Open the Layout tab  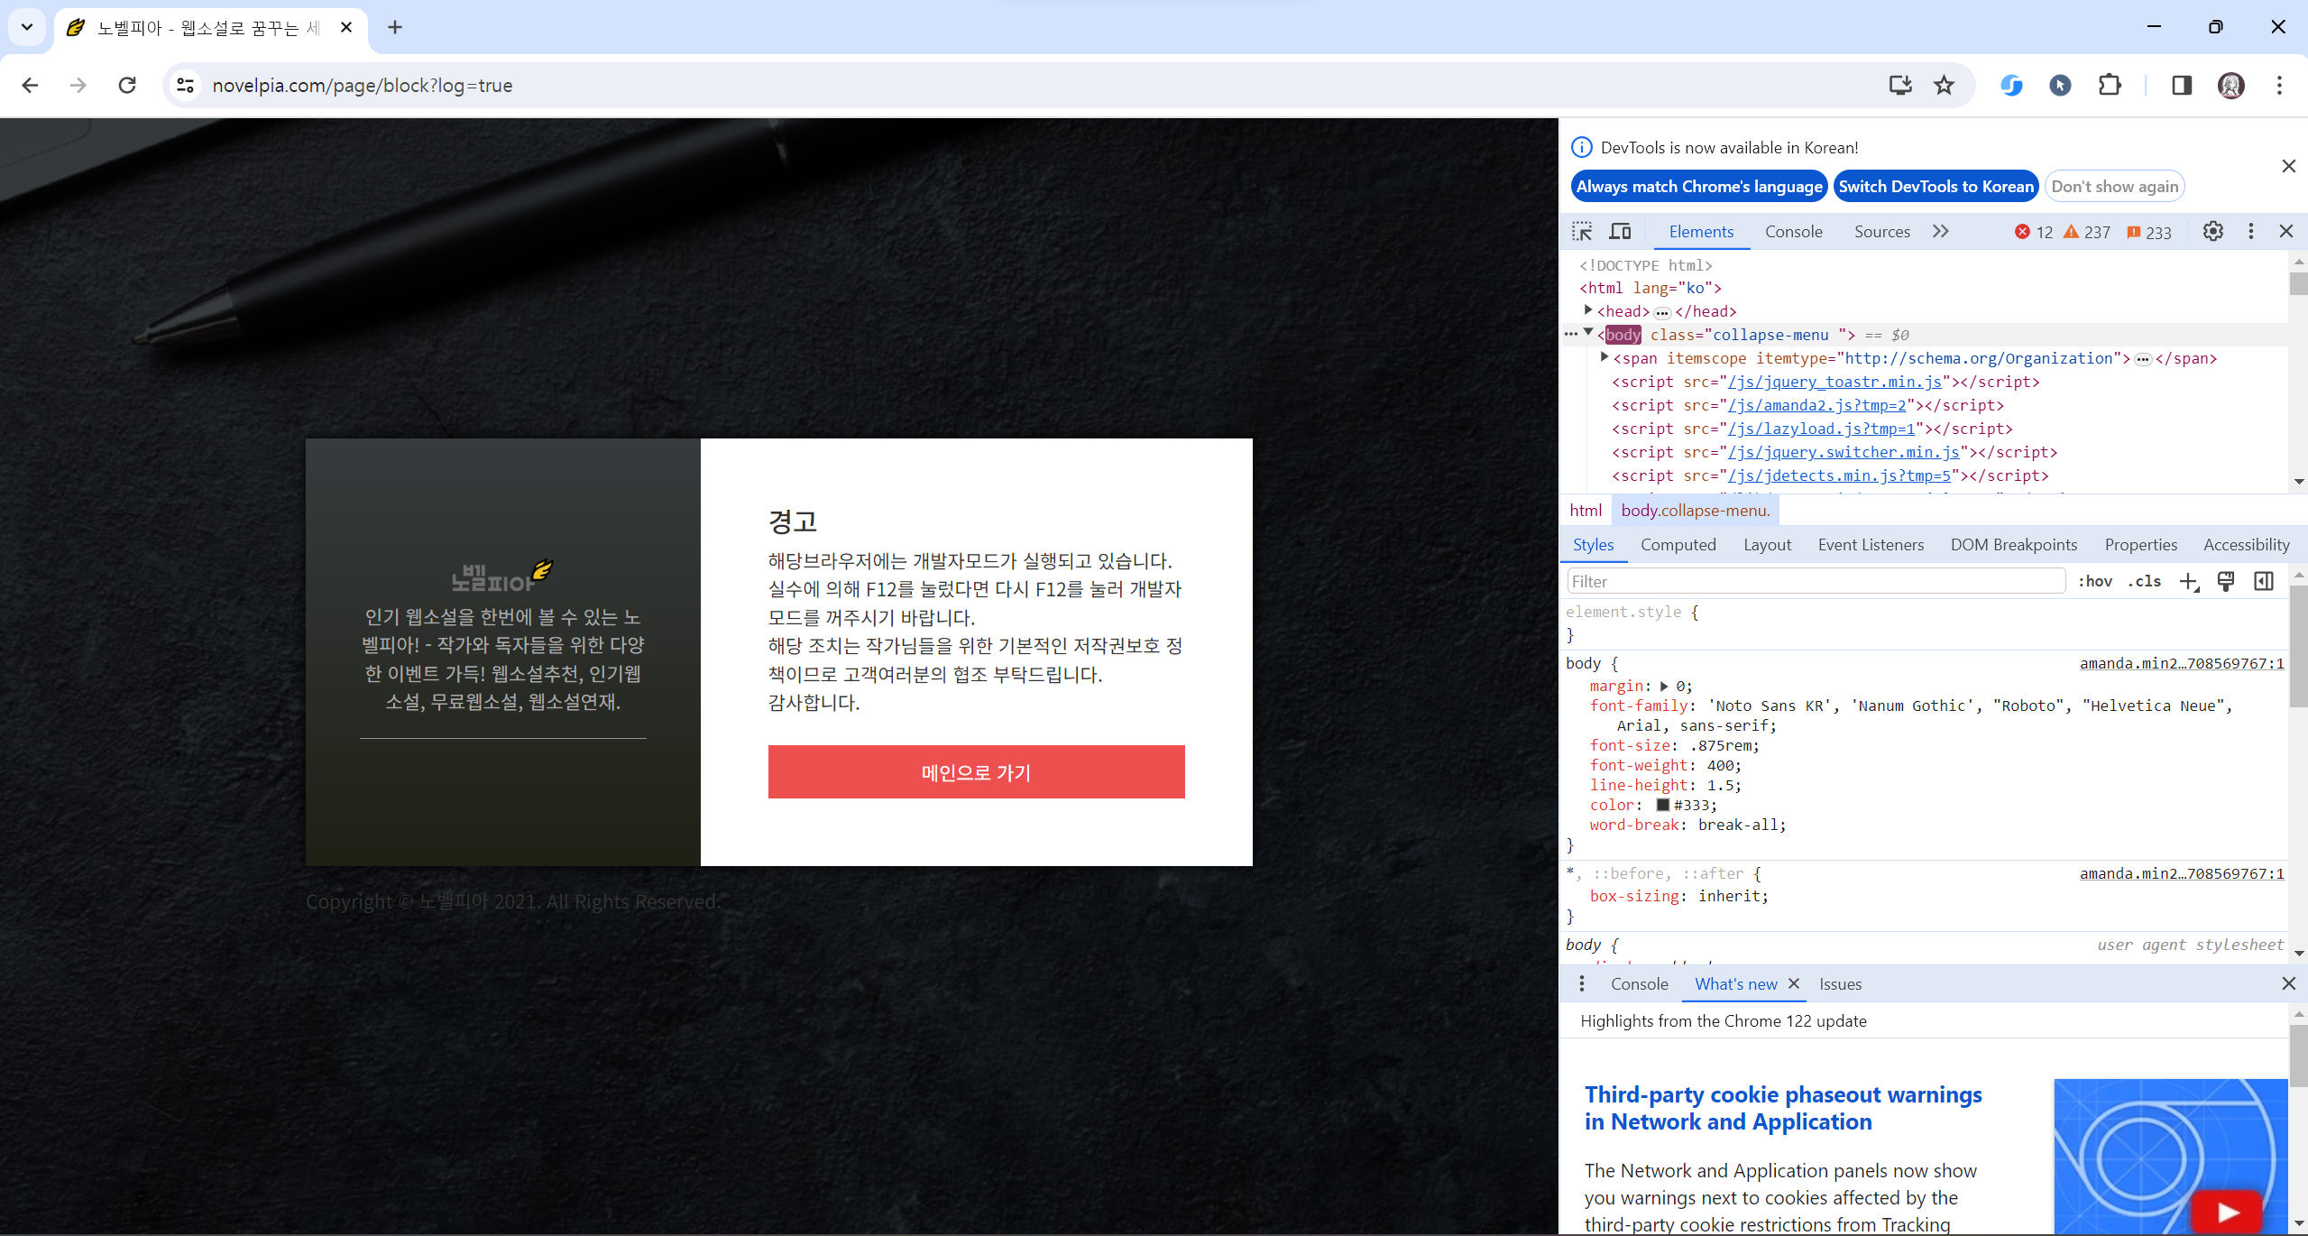point(1768,545)
